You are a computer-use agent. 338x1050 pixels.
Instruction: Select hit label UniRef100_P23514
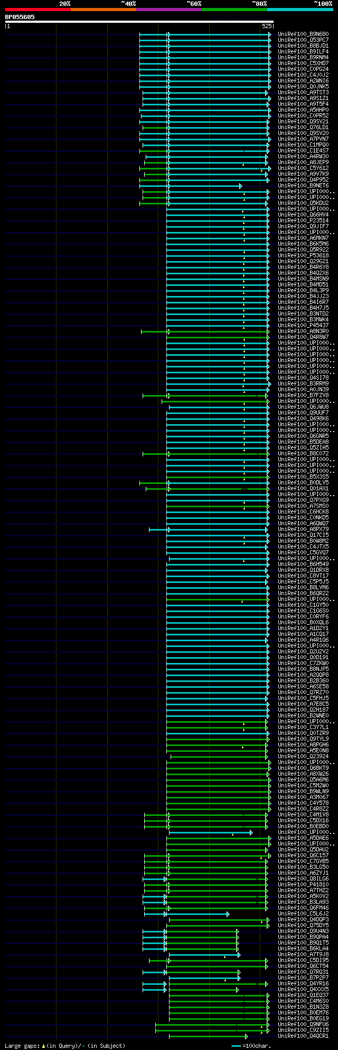pyautogui.click(x=303, y=220)
